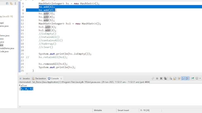Viewport: 202px width, 113px height.
Task: Click the Writable status bar entry
Action: (98, 110)
